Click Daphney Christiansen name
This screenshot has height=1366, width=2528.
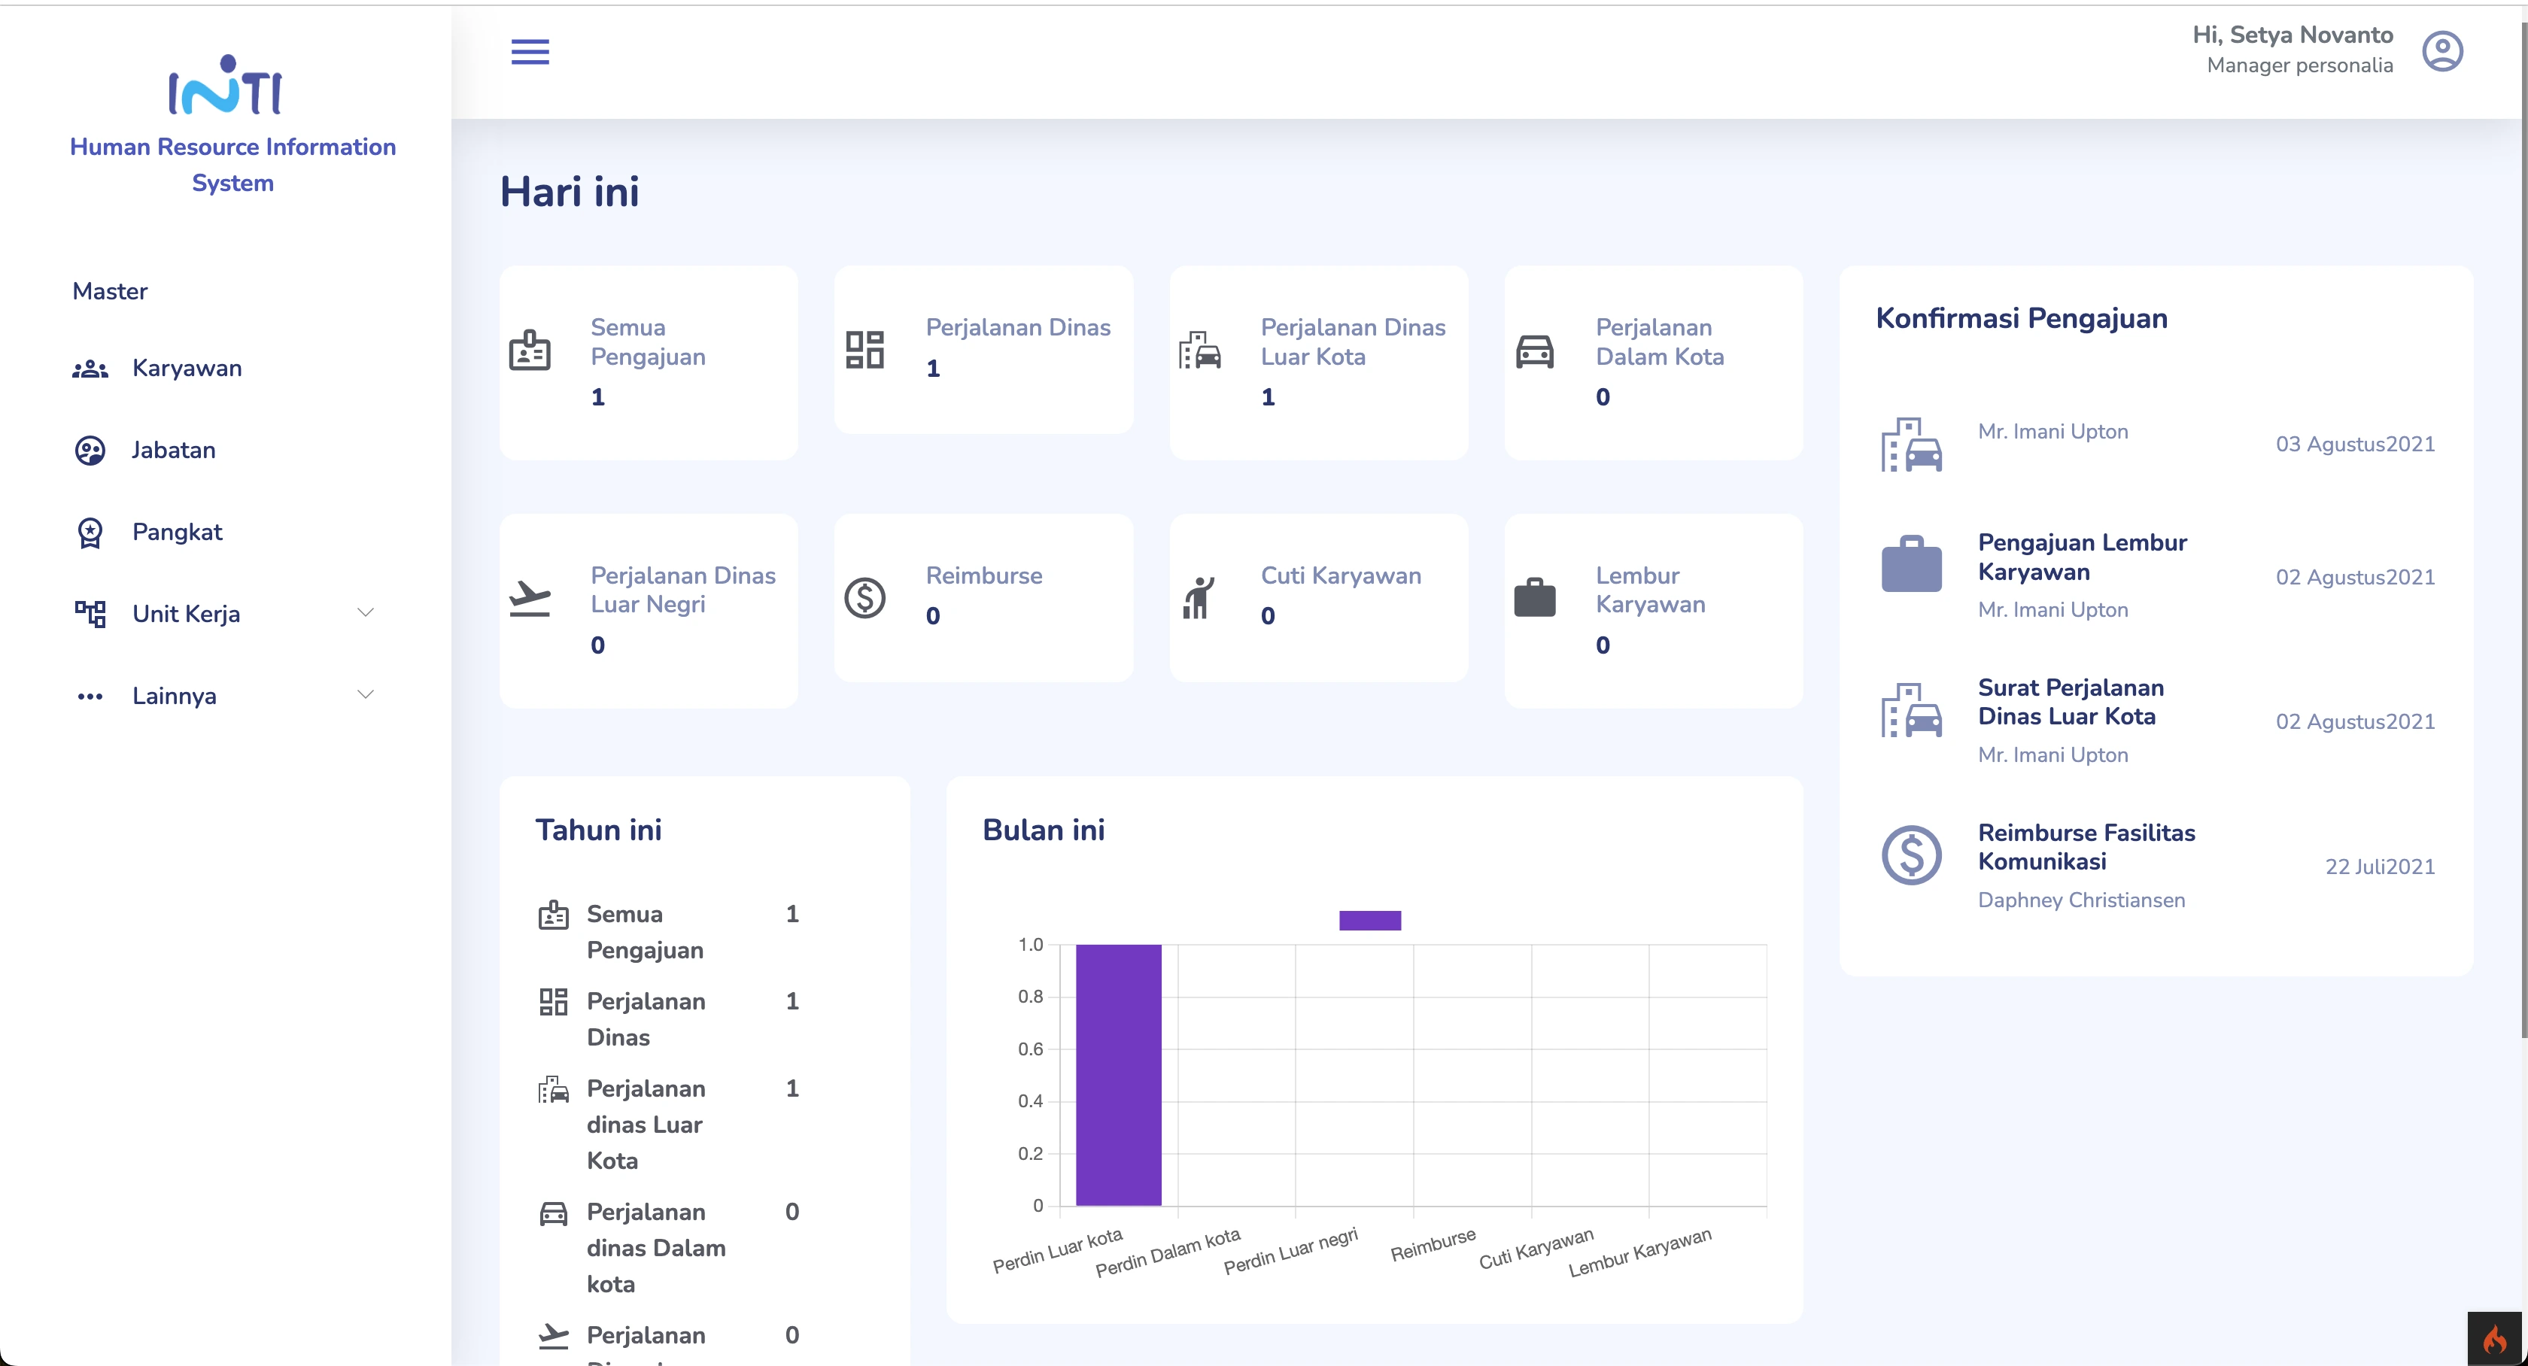pos(2082,901)
